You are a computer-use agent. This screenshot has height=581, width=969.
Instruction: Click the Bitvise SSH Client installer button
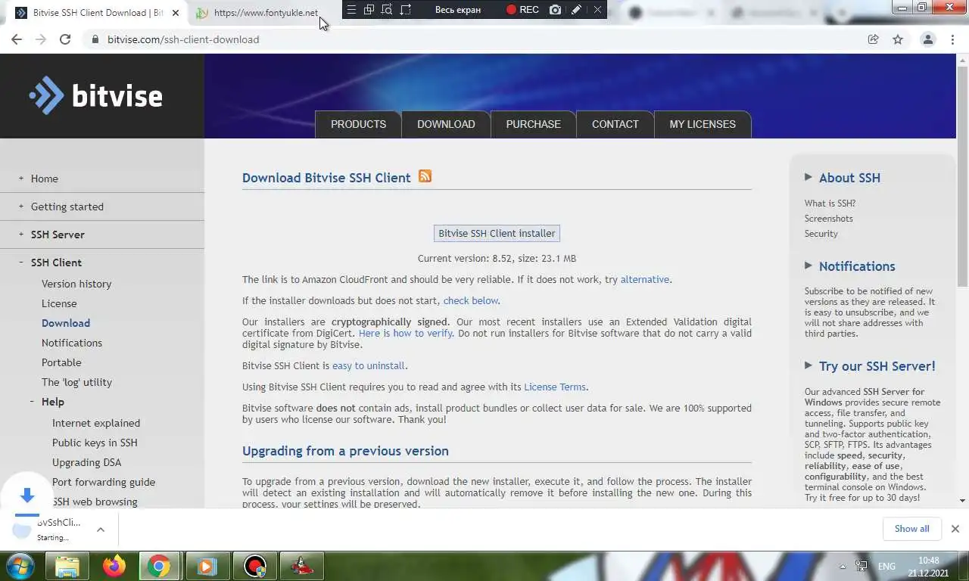tap(497, 233)
